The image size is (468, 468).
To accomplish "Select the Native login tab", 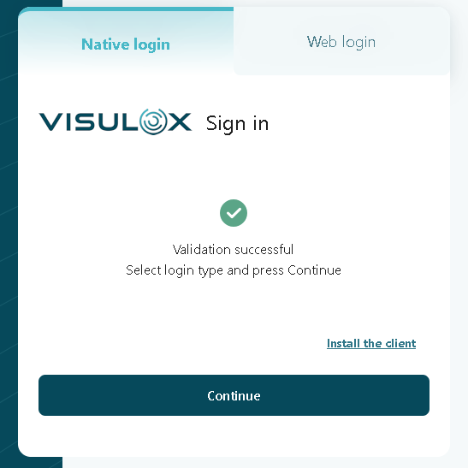I will point(126,41).
